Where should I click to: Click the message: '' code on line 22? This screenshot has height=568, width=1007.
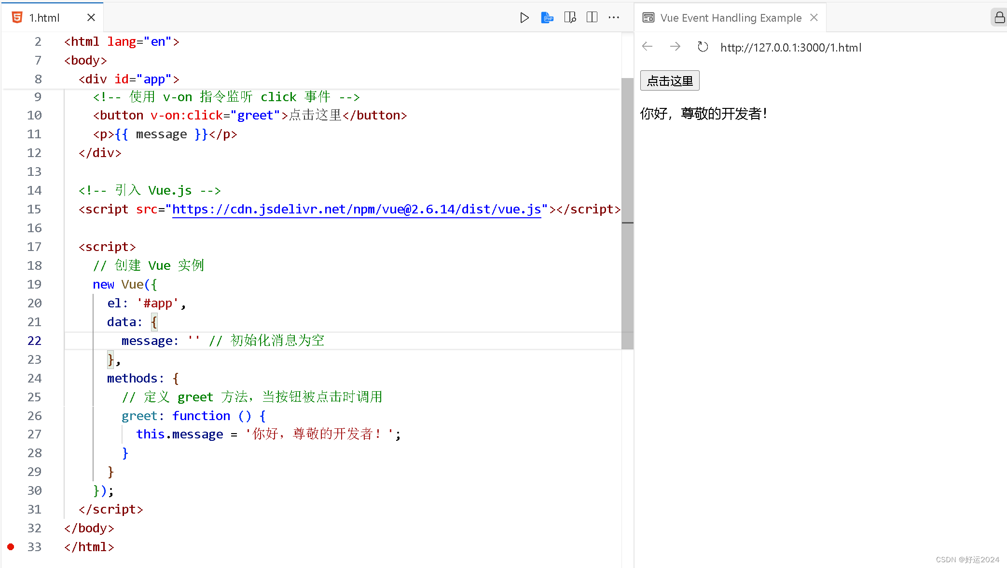[x=161, y=341]
